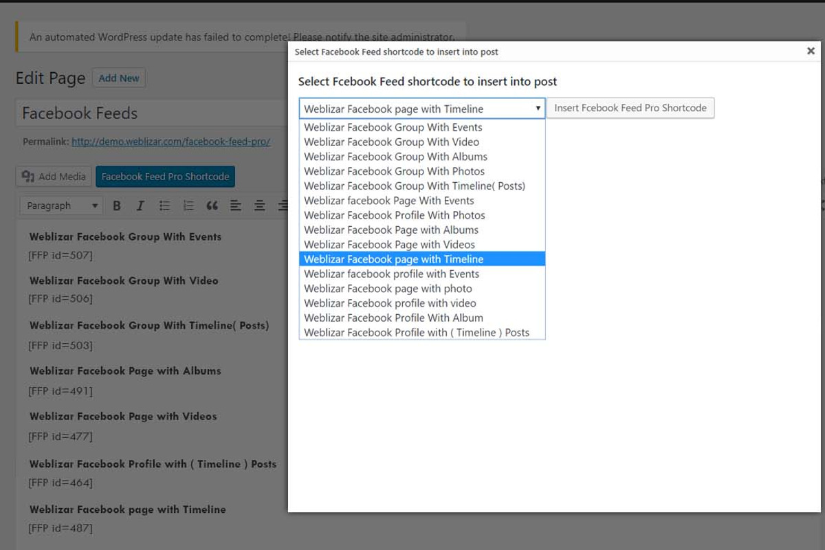The height and width of the screenshot is (550, 825).
Task: Click editor heading Weblizar Facebook Group With Video
Action: [124, 280]
